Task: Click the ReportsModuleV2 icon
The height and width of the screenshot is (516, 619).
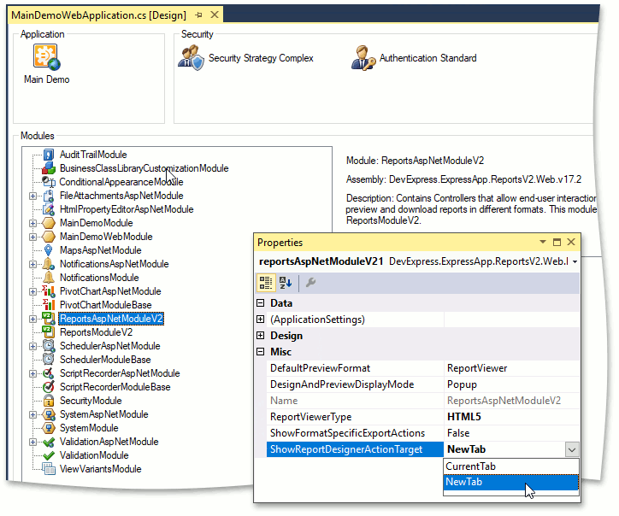Action: pyautogui.click(x=49, y=332)
